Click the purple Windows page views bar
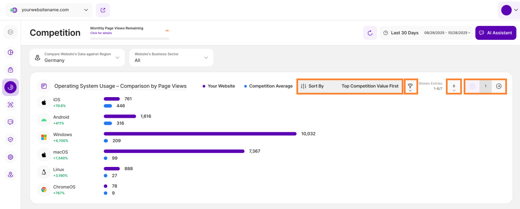 click(200, 134)
